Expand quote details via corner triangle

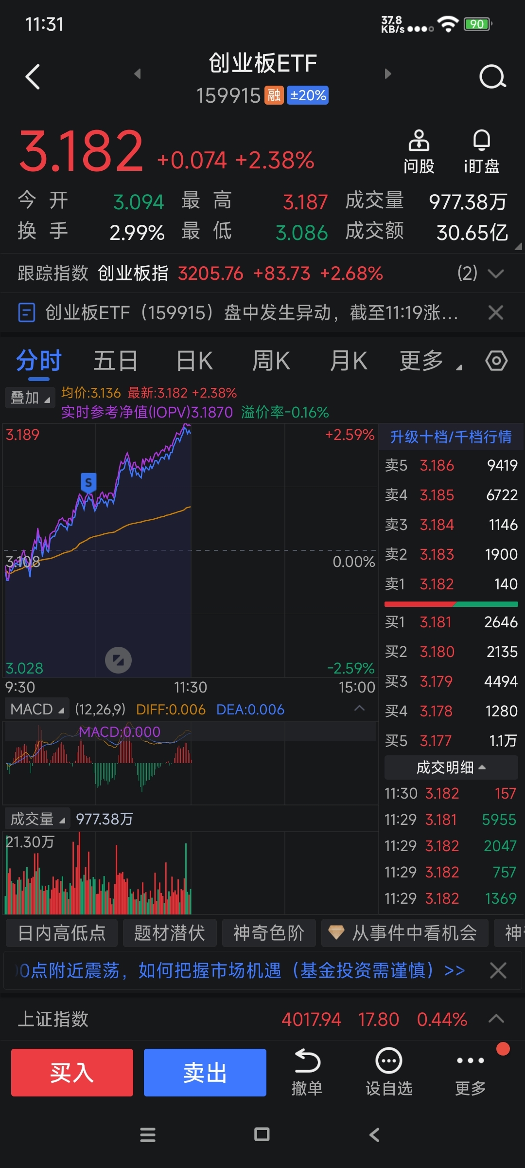coord(518,246)
